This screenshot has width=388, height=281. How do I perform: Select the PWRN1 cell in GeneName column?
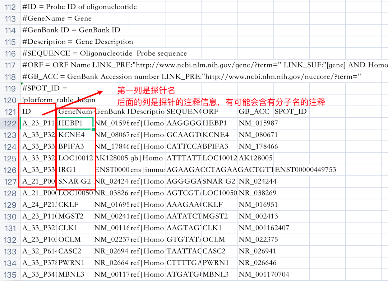click(x=75, y=263)
